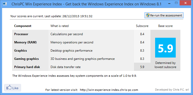Re-run the assessment
The image size is (193, 95).
point(164,15)
